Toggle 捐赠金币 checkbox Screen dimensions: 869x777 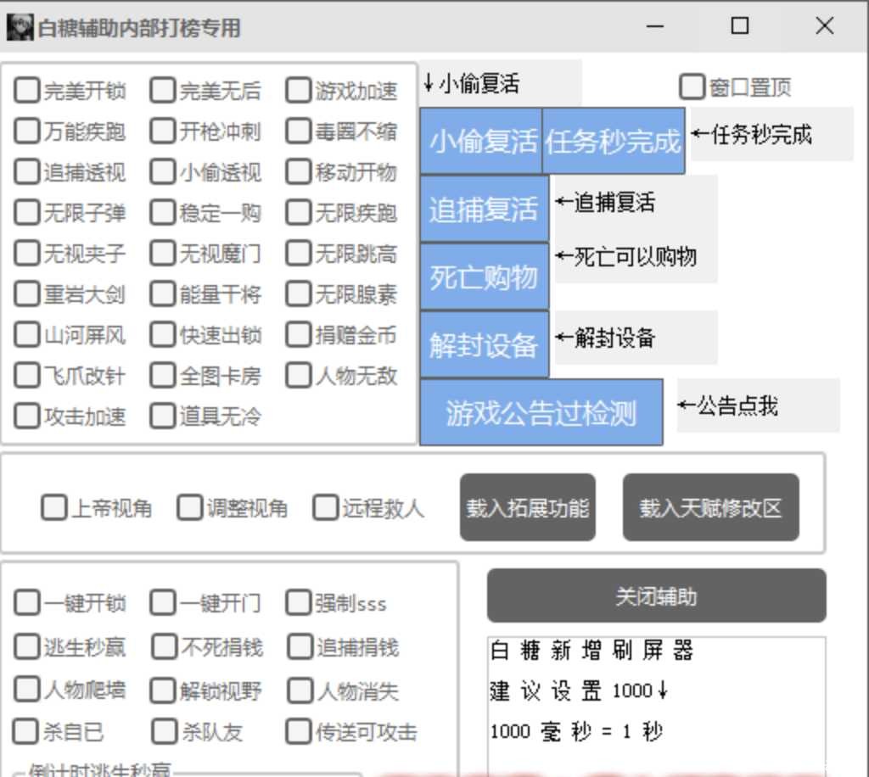click(298, 334)
